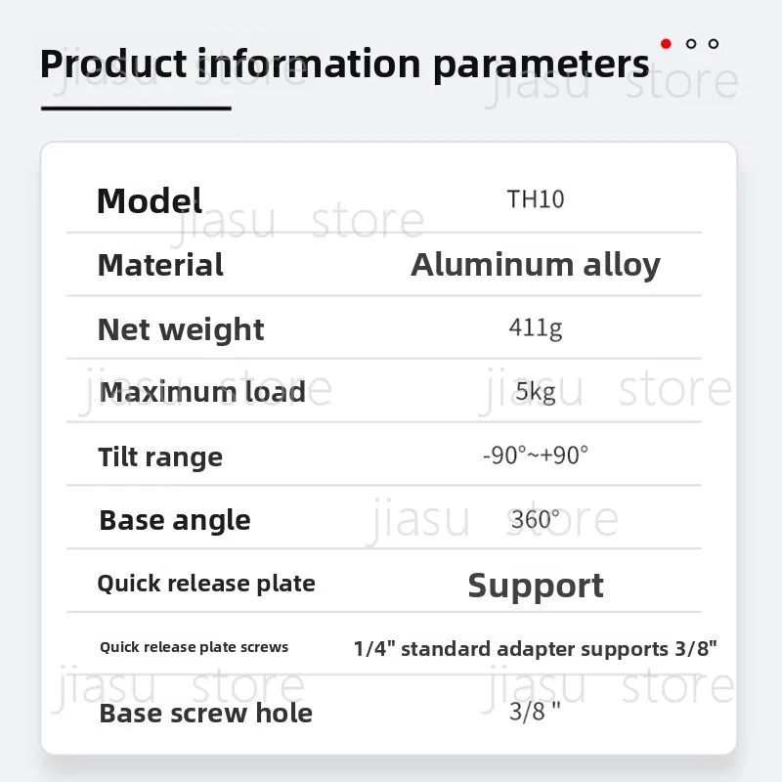This screenshot has height=782, width=782.
Task: Click the Quick release plate Support value
Action: tap(536, 586)
